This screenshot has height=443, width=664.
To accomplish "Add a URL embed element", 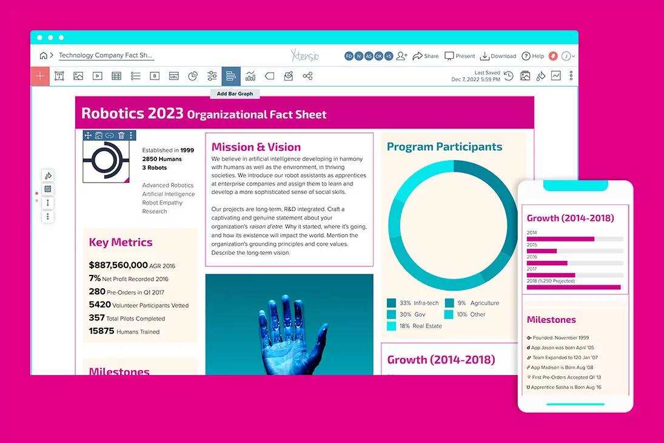I will [x=173, y=76].
